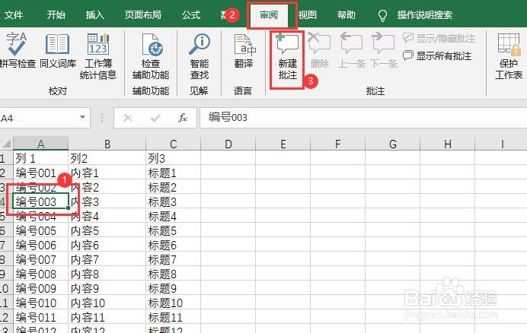
Task: Click the select-all corner triangle
Action: pos(7,144)
